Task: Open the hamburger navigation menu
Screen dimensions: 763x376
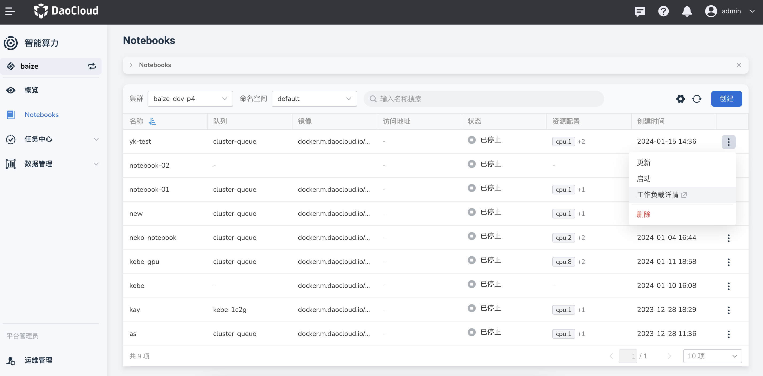Action: (x=10, y=11)
